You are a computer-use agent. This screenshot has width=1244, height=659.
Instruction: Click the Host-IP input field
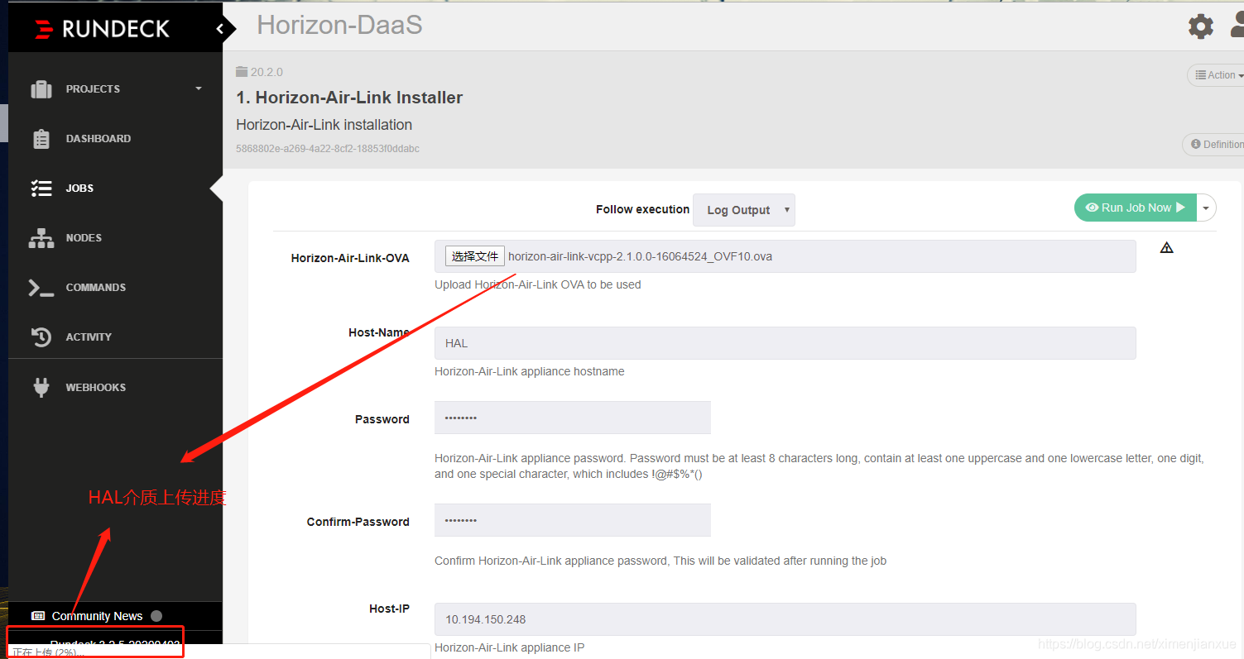(785, 619)
